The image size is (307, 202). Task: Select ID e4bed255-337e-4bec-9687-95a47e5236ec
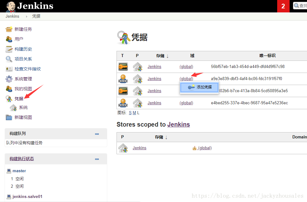point(250,103)
